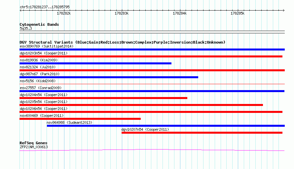This screenshot has height=169, width=294.
Task: Select the blue esv27557 gain bar
Action: 152,91
